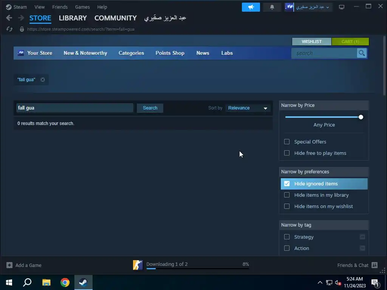The width and height of the screenshot is (387, 290).
Task: Switch to the LIBRARY tab
Action: pos(73,18)
